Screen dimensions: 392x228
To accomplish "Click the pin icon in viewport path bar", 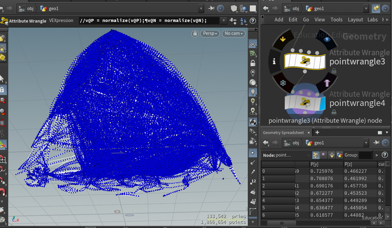I will 211,9.
